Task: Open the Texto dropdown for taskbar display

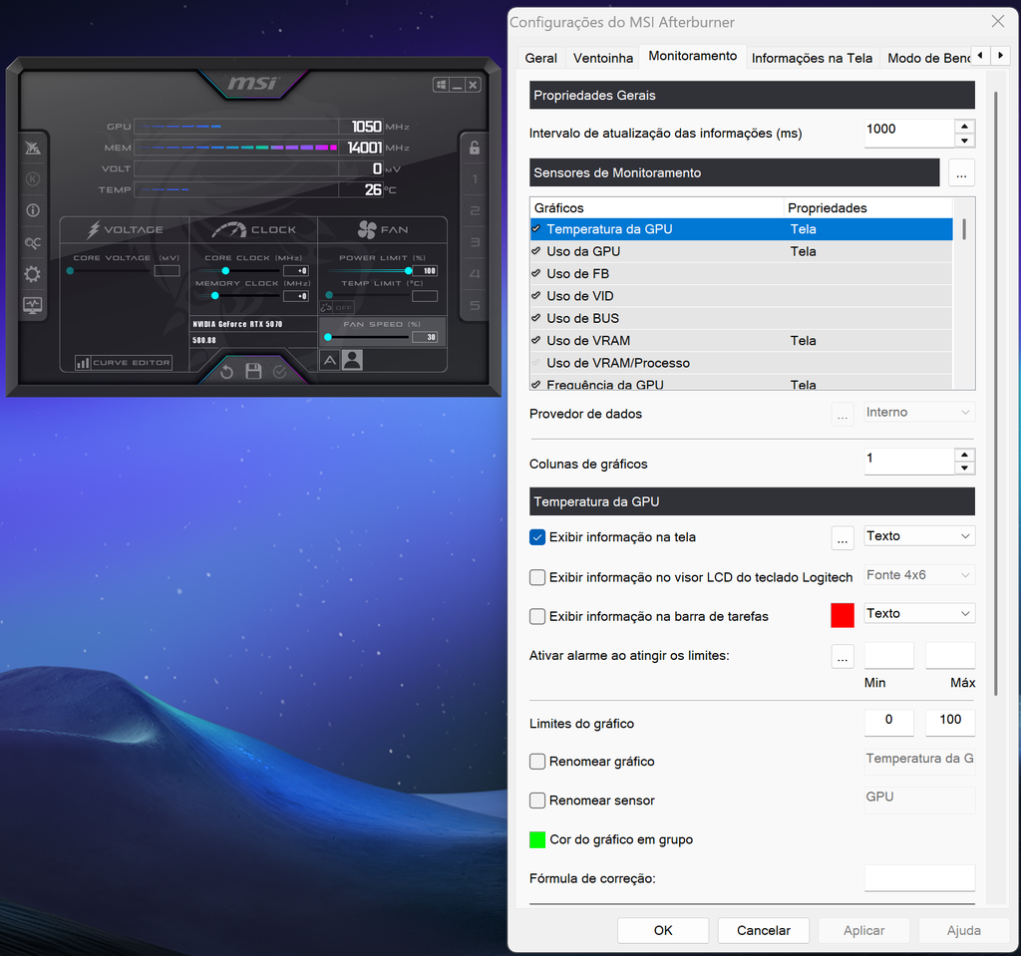Action: pos(919,613)
